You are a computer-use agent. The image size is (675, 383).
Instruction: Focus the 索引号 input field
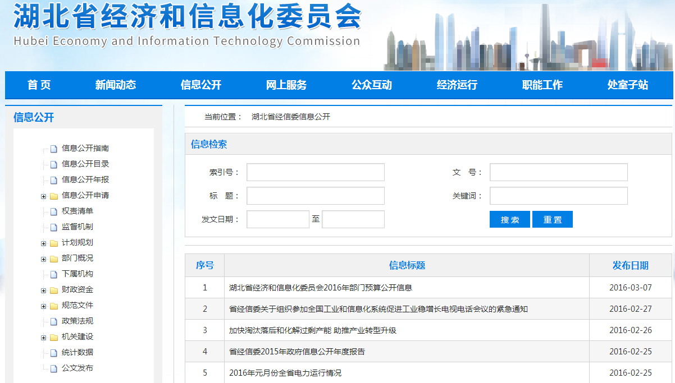click(x=315, y=172)
